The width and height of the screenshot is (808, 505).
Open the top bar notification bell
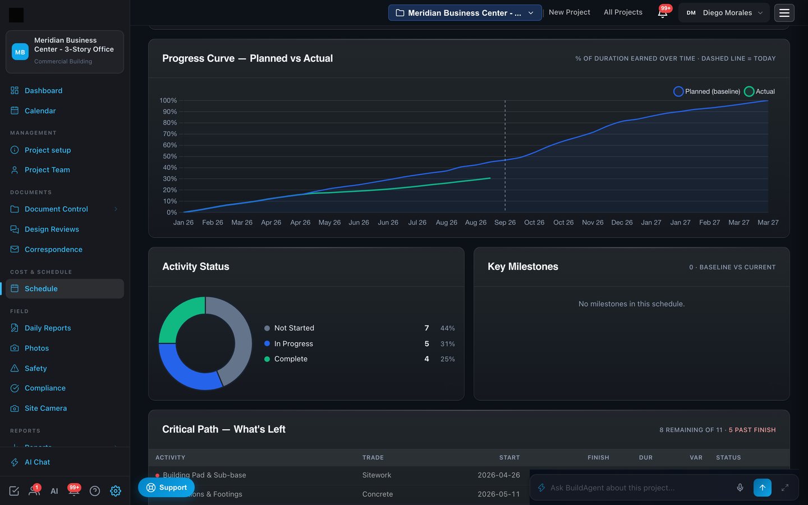pos(663,12)
